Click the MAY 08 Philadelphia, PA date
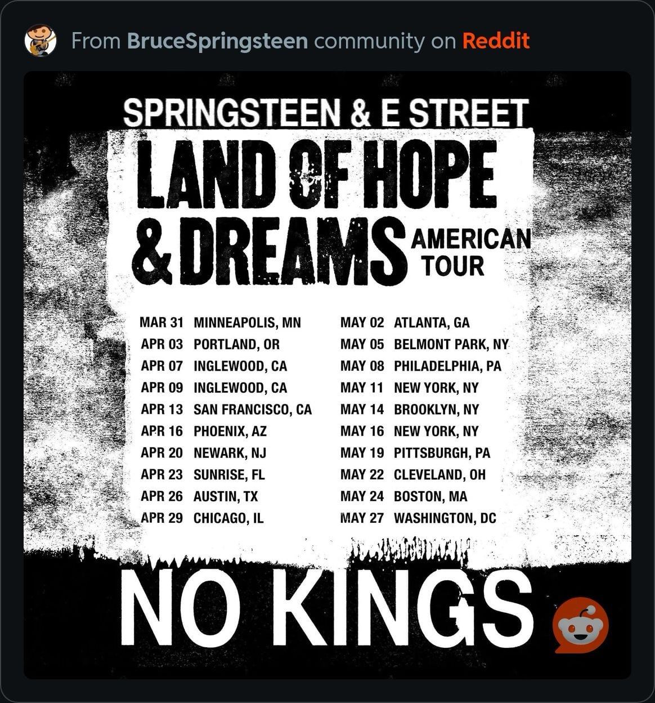The height and width of the screenshot is (703, 655). point(420,366)
